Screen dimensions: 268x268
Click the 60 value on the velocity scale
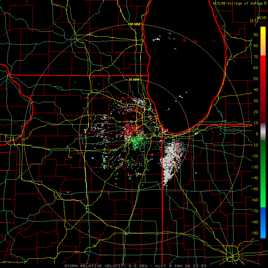(256, 68)
